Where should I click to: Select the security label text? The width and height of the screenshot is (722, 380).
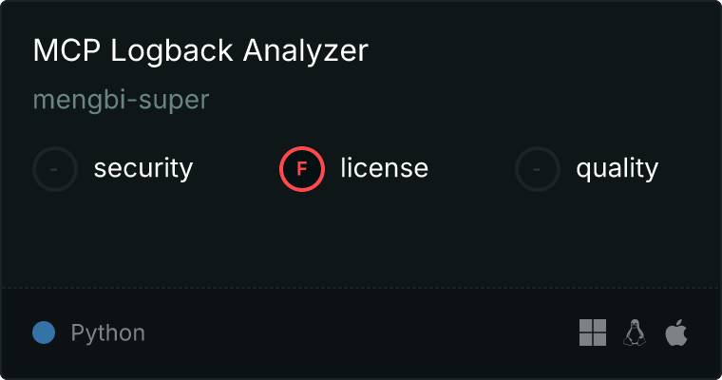(x=143, y=168)
